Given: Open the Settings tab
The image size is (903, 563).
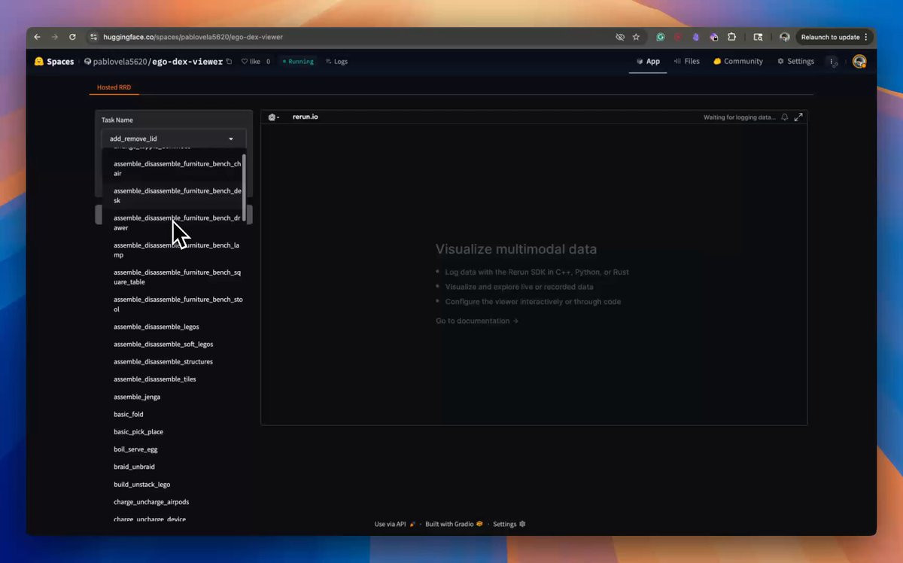Looking at the screenshot, I should [x=796, y=62].
